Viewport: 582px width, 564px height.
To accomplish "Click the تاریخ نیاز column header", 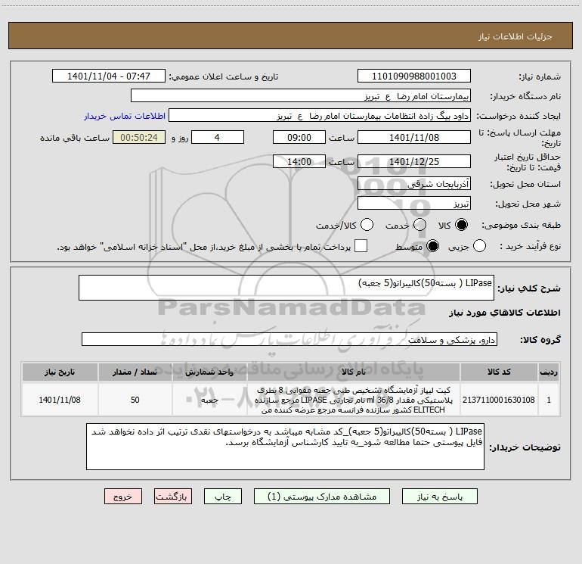I will (60, 372).
